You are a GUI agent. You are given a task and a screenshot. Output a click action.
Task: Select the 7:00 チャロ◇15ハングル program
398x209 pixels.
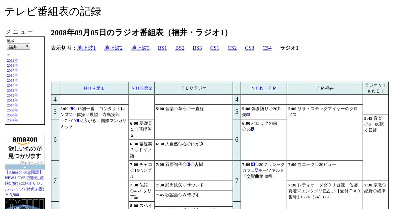(142, 171)
